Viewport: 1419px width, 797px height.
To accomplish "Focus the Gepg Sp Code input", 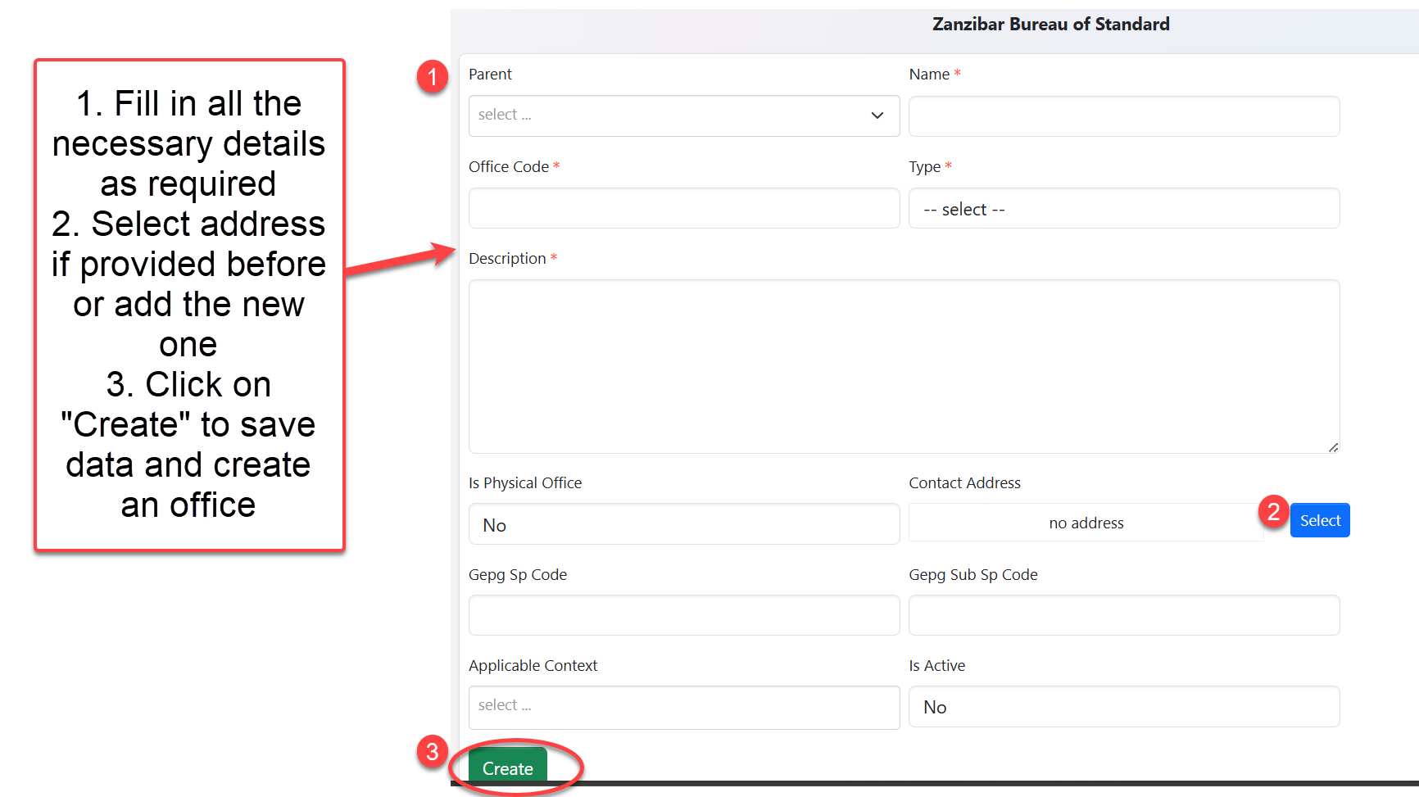I will coord(683,615).
